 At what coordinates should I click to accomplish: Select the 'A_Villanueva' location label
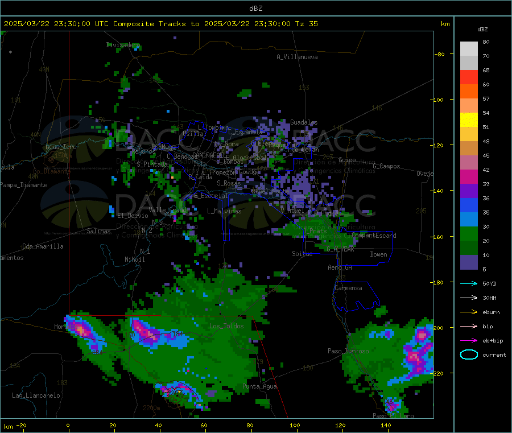point(297,57)
